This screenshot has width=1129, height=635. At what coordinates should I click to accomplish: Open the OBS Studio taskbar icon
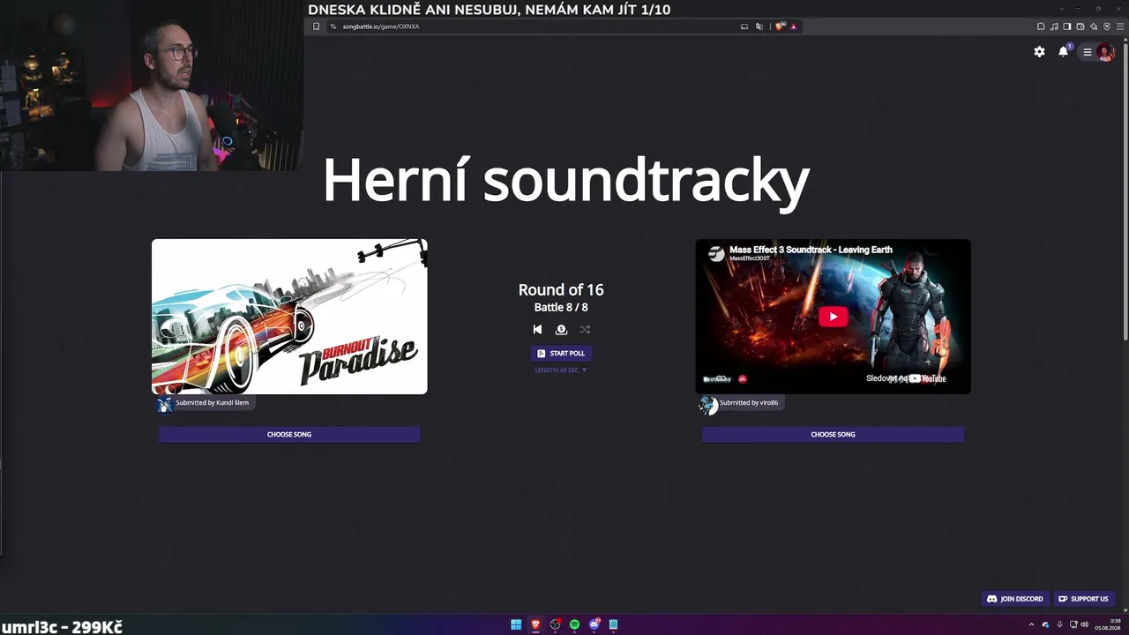[x=555, y=624]
